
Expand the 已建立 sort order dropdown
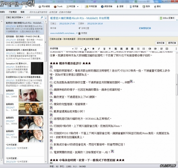point(14,17)
